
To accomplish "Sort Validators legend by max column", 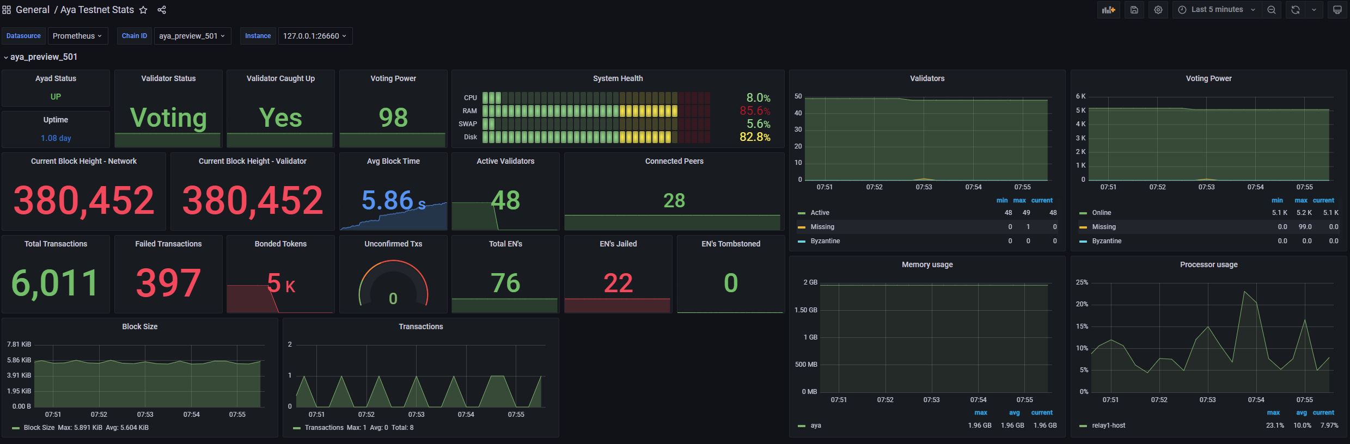I will [1019, 200].
